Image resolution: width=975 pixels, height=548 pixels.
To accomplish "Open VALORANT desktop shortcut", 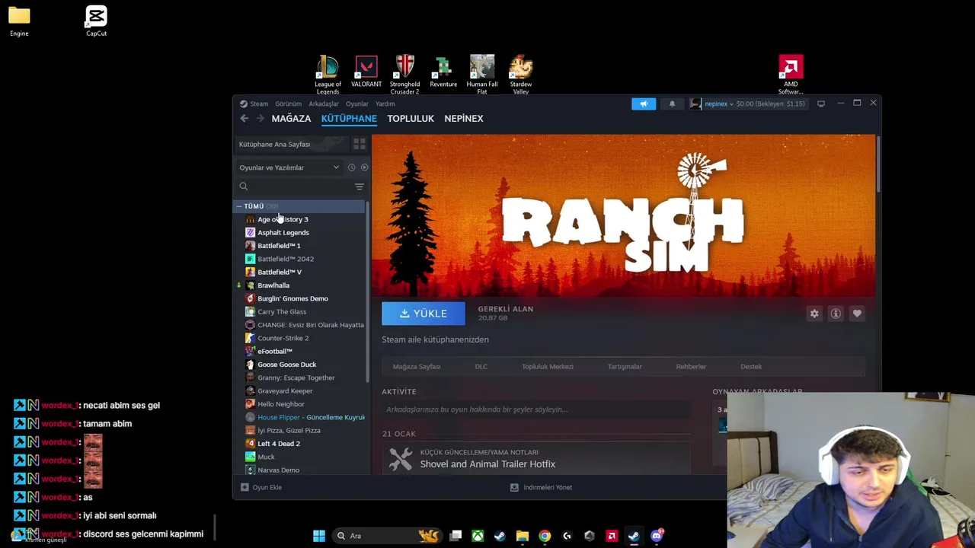I will (366, 72).
